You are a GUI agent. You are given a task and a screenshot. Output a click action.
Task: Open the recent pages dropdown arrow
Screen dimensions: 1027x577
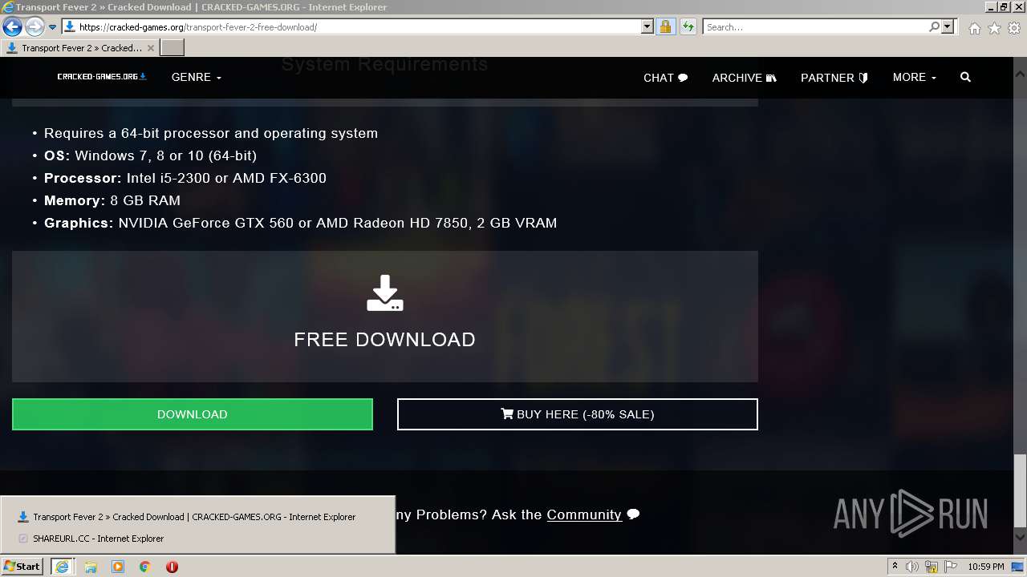(x=52, y=27)
